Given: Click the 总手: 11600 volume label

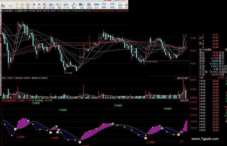Looking at the screenshot, I should [8, 78].
